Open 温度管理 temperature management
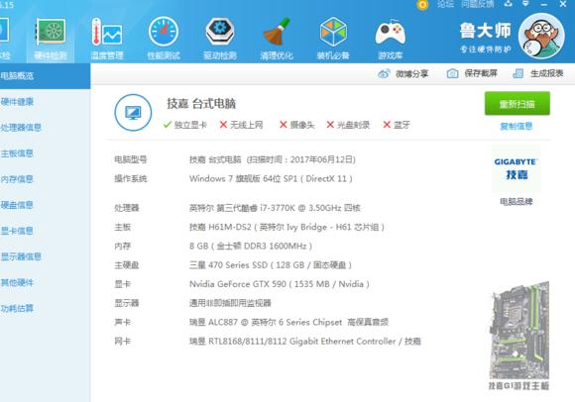 tap(107, 39)
